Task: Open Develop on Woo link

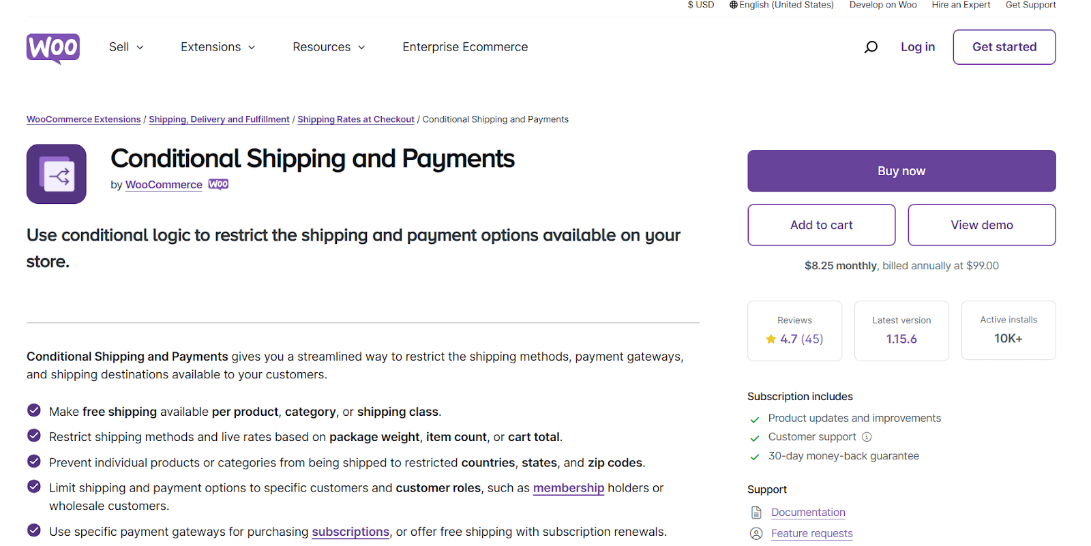Action: [x=883, y=5]
